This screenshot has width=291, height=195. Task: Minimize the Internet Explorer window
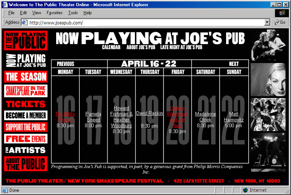pos(273,5)
